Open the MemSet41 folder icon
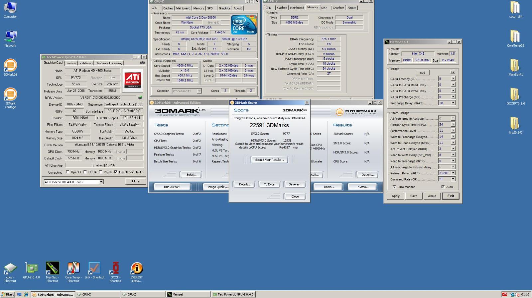Viewport: 532px width, 298px height. click(515, 67)
